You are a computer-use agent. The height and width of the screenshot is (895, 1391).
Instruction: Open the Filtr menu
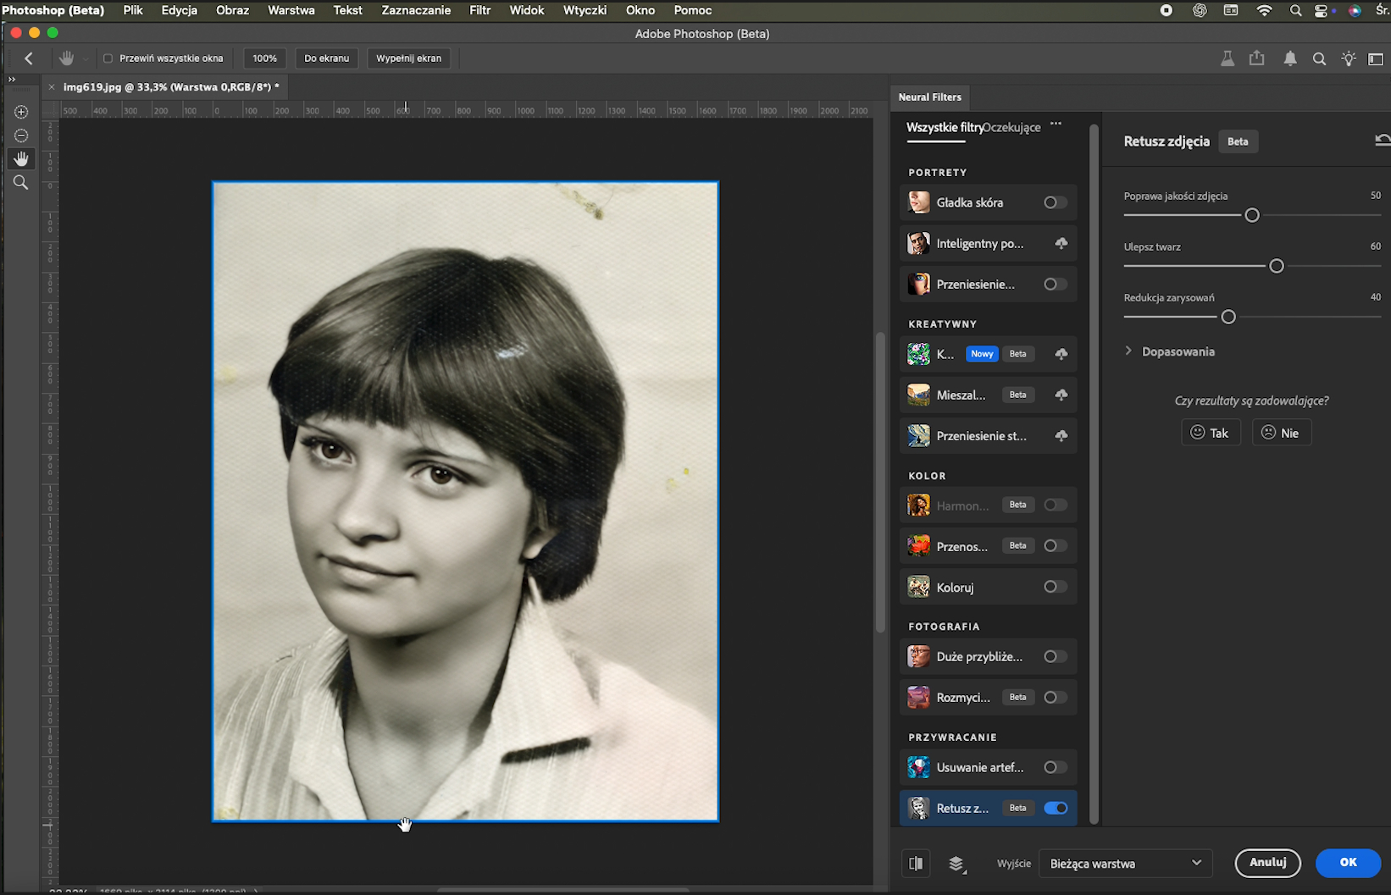(479, 10)
